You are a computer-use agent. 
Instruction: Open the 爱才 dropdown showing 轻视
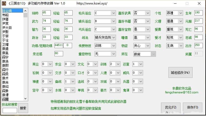tap(174, 38)
